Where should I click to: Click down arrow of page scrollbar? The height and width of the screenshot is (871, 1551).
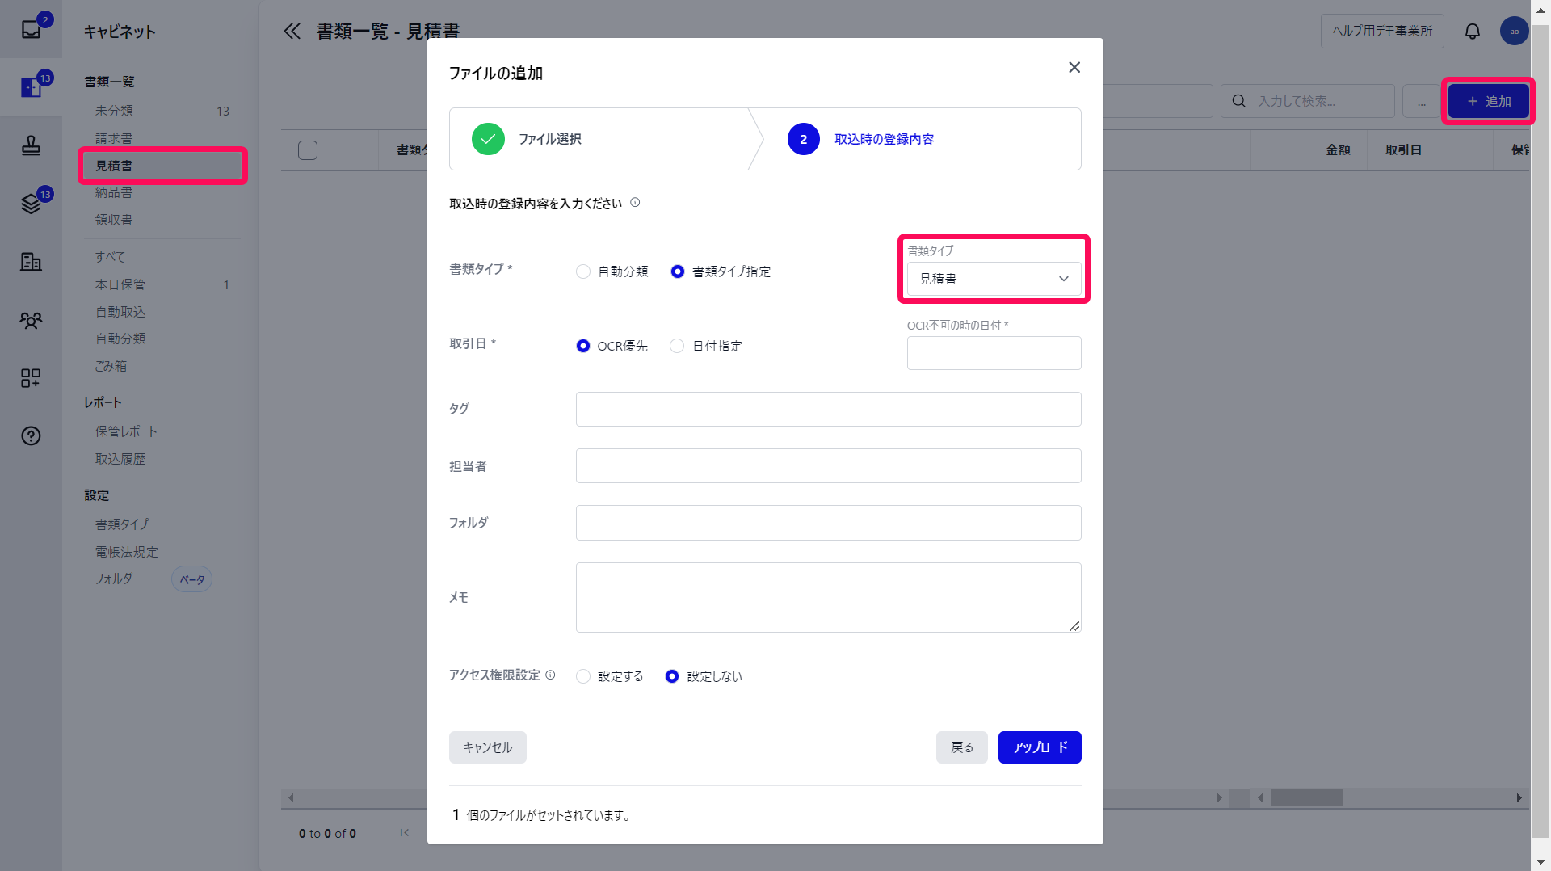[1540, 862]
